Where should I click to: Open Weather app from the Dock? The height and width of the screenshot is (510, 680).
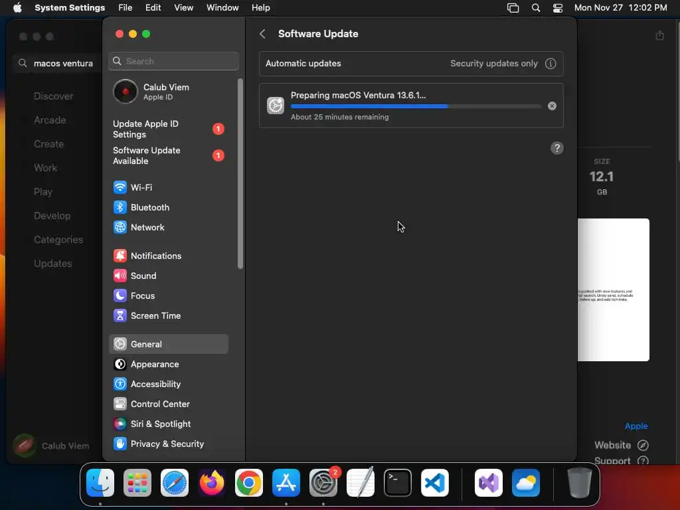coord(526,483)
